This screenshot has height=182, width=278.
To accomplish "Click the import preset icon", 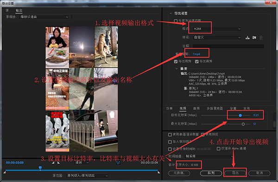I will [254, 38].
